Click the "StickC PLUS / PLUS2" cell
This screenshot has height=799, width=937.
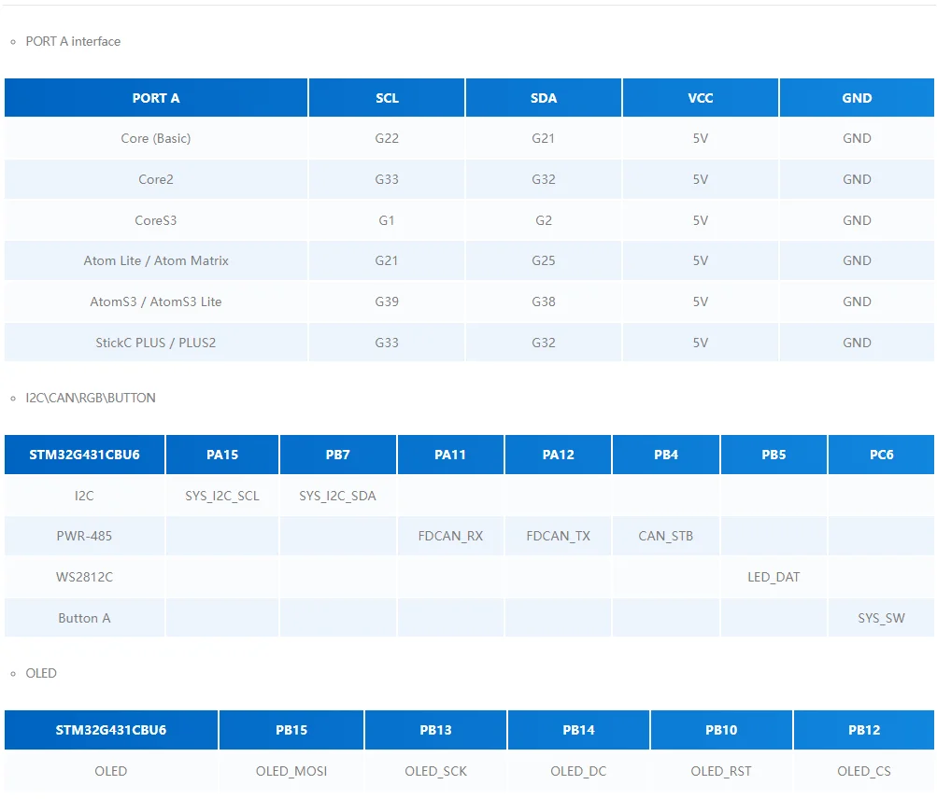pyautogui.click(x=156, y=343)
